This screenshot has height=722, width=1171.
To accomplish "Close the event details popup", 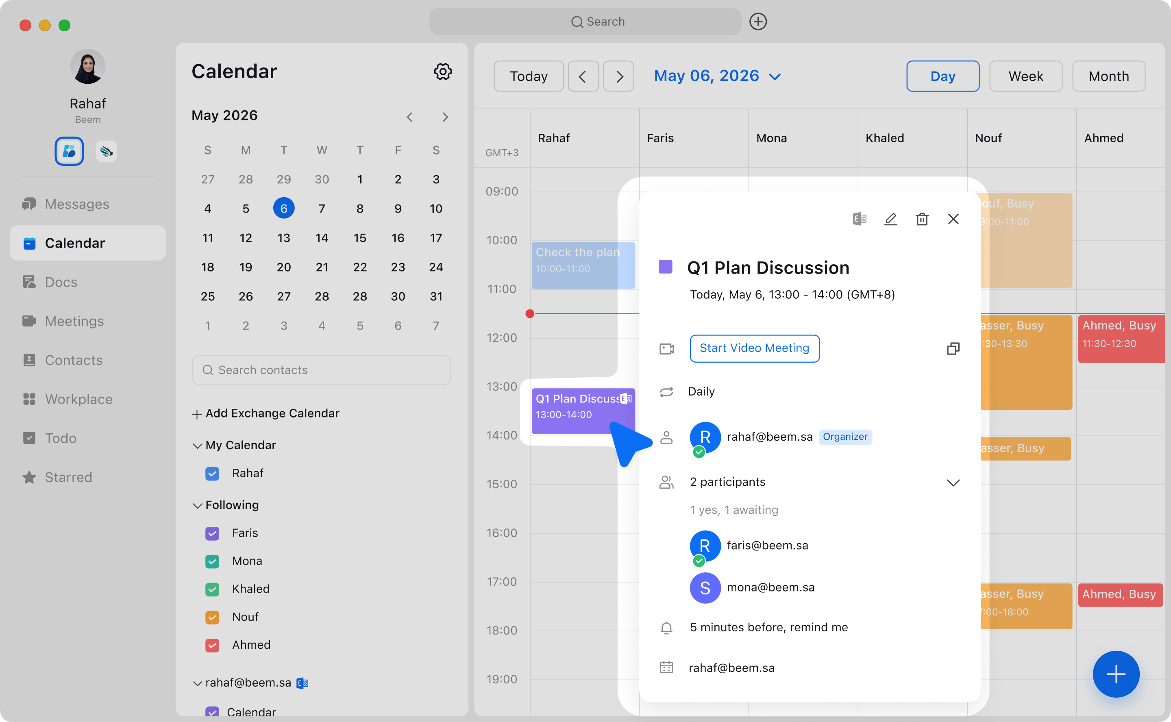I will point(953,219).
